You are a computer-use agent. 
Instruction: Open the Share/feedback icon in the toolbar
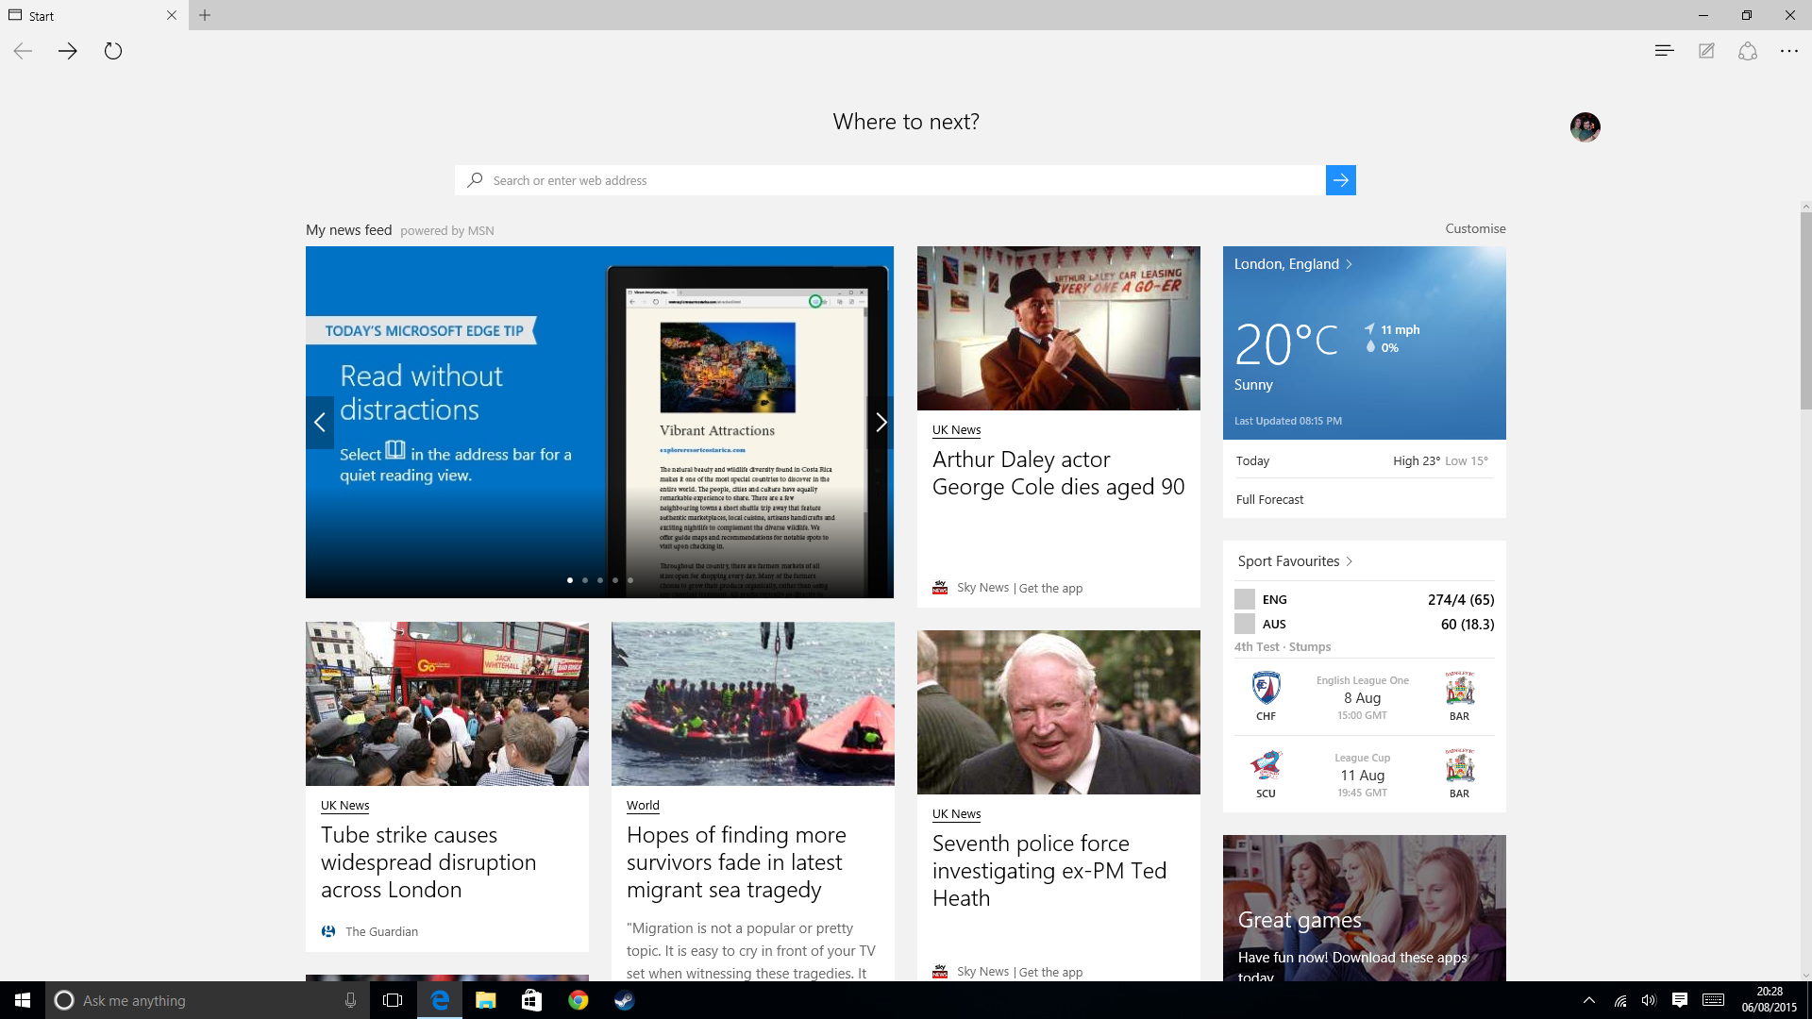pos(1748,51)
